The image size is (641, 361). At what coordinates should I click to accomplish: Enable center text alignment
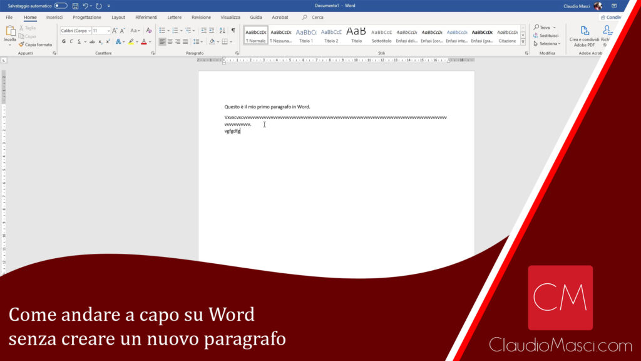click(170, 41)
